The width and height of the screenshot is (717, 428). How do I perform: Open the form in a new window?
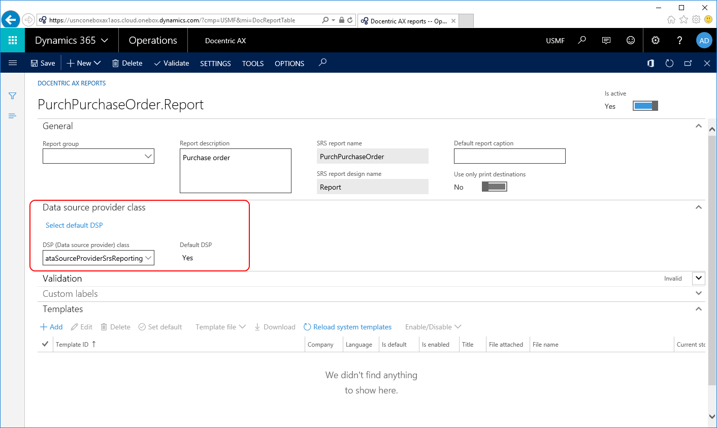(x=688, y=63)
